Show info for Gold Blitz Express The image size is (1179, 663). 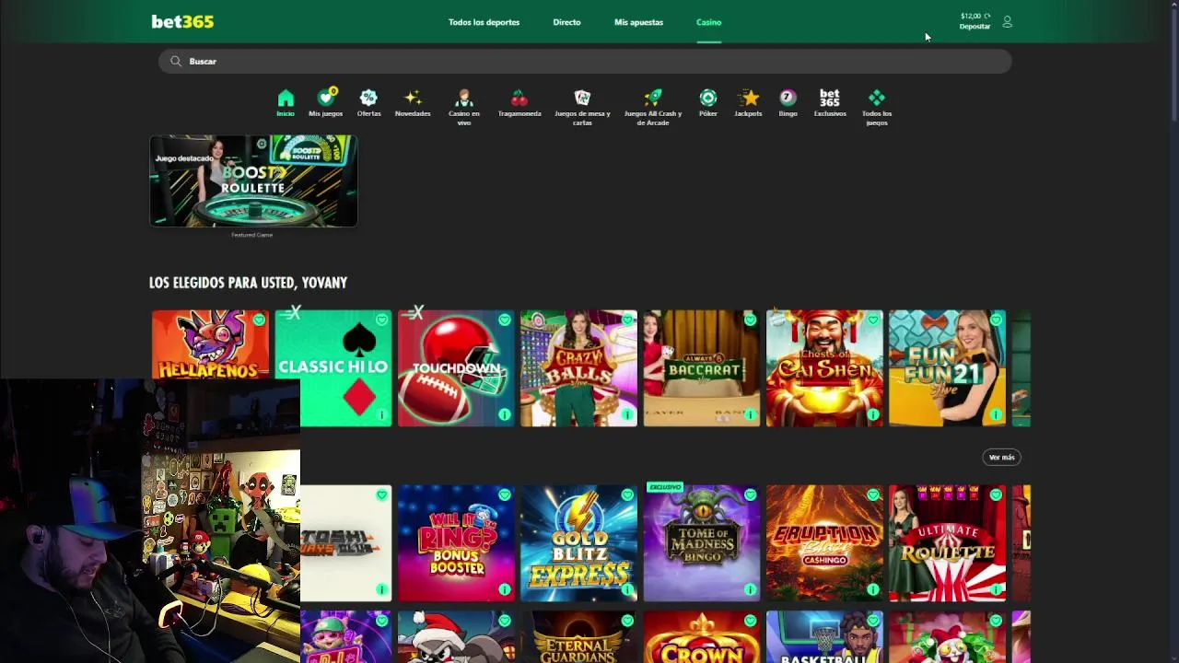627,589
